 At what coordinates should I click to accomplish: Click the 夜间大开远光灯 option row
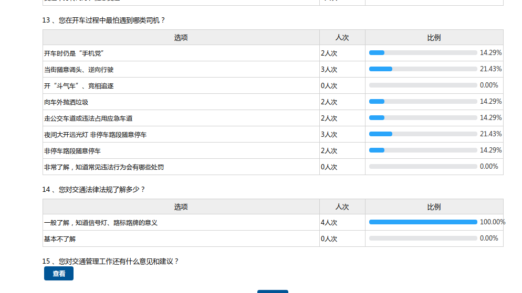[95, 135]
